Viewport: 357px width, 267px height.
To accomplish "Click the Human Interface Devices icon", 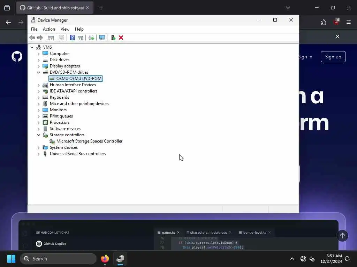I will [45, 85].
